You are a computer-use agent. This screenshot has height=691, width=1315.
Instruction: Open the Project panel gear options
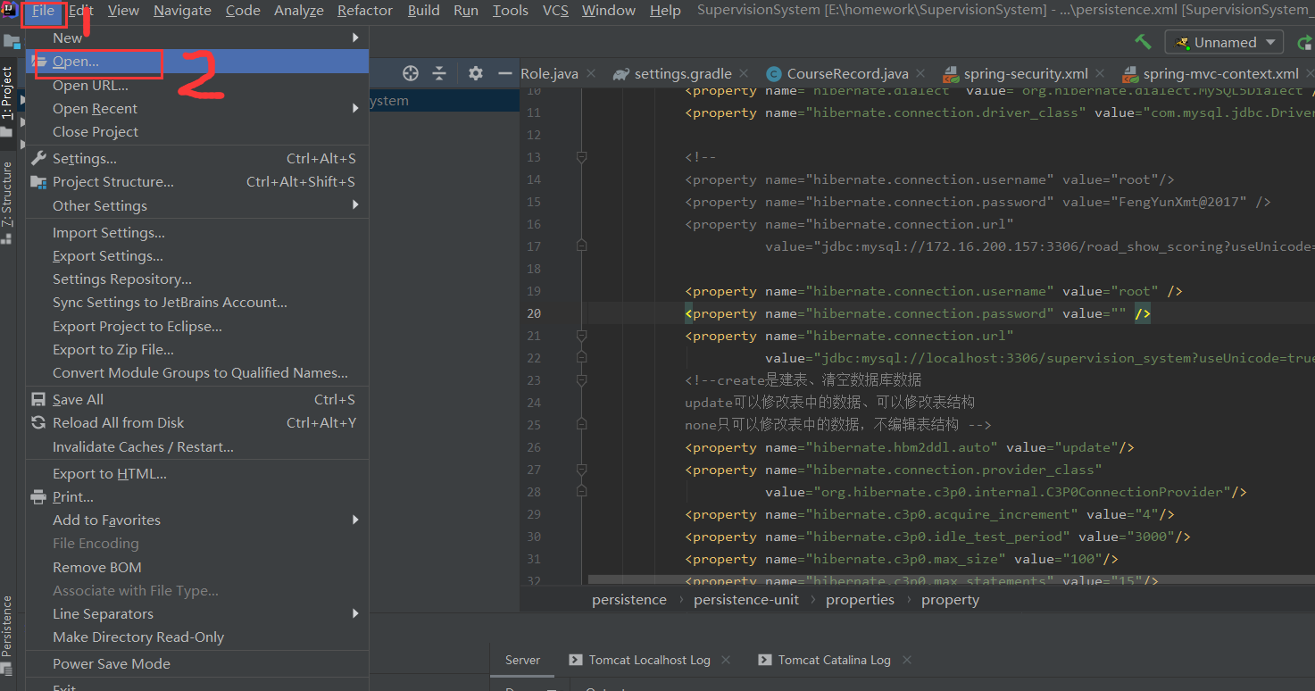pos(476,73)
